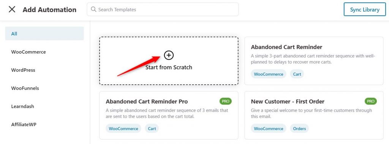Screen dimensions: 389x144
Task: Click the plus icon to start from scratch
Action: coord(169,55)
